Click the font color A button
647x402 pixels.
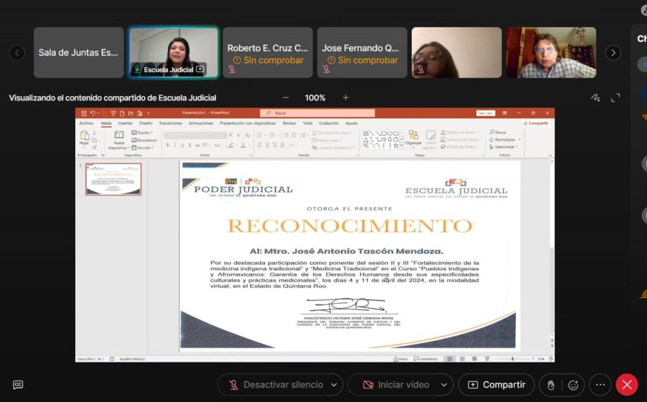pyautogui.click(x=243, y=145)
